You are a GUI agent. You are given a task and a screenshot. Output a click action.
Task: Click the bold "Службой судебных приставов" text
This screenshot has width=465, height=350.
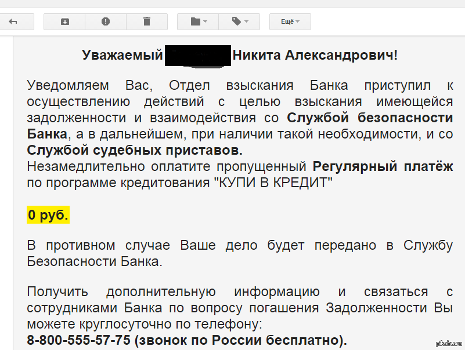[x=135, y=150]
